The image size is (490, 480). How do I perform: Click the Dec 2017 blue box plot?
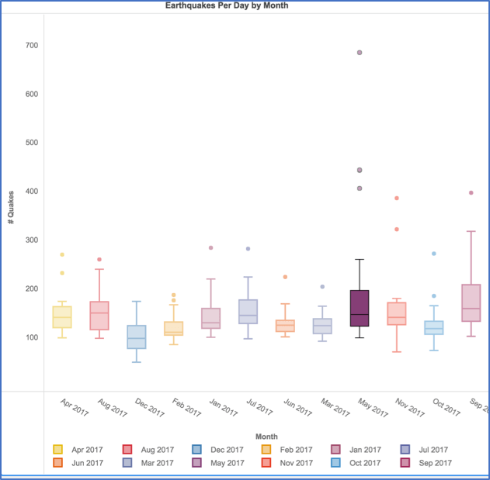[x=137, y=337]
